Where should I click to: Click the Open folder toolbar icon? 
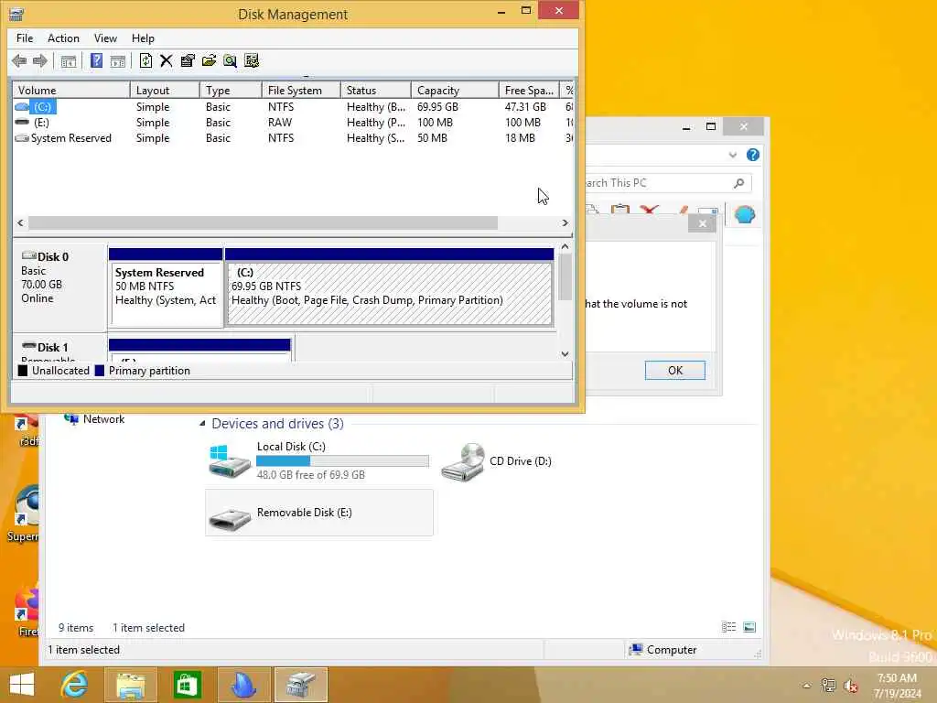(x=210, y=60)
